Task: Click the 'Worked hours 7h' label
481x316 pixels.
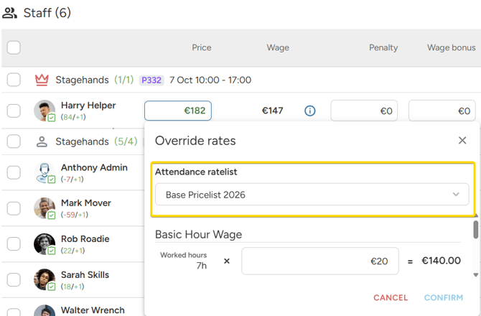Action: 184,261
